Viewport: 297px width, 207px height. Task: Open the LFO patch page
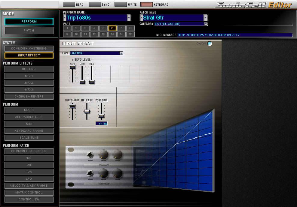(29, 179)
